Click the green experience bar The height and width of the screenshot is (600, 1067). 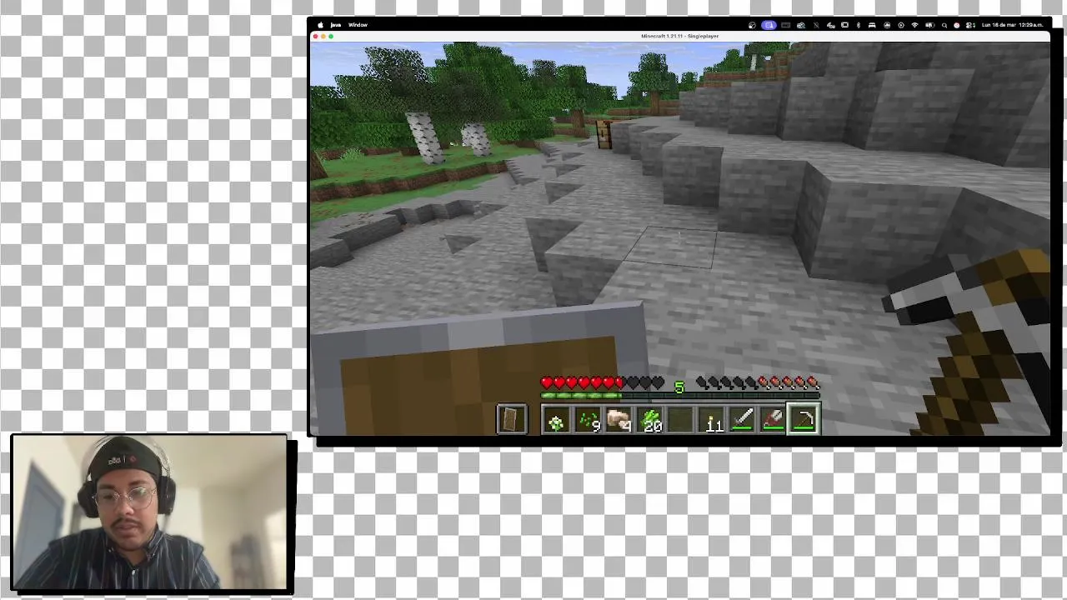click(x=679, y=396)
